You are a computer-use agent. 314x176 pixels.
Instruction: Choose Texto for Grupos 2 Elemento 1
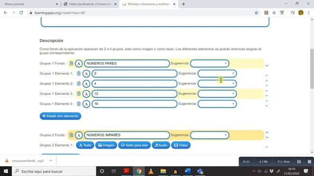[85, 145]
